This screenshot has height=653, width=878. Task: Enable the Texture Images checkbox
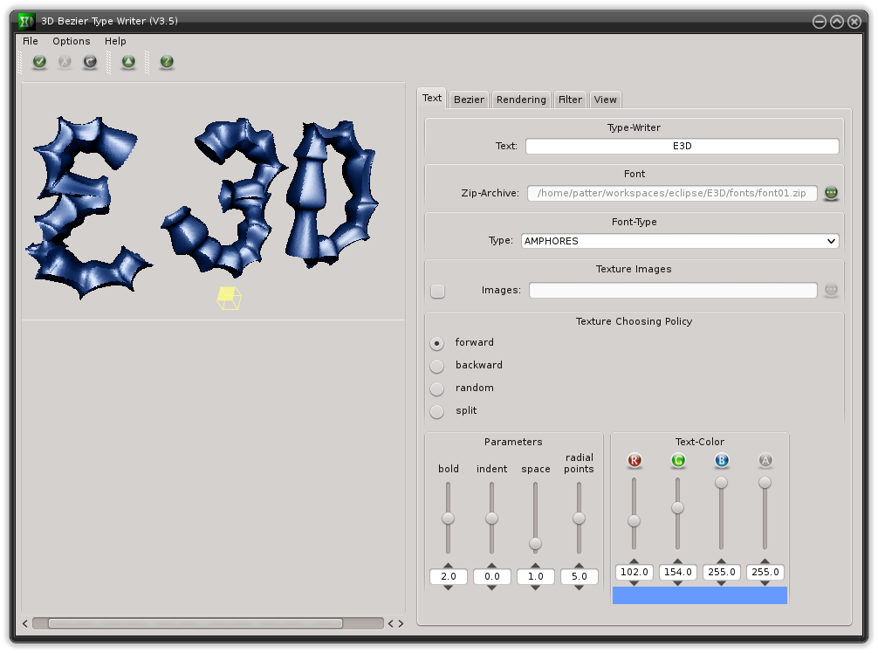coord(437,291)
